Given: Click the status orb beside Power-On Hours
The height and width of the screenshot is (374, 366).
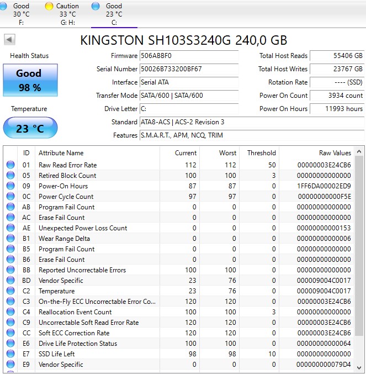Looking at the screenshot, I should pyautogui.click(x=10, y=186).
